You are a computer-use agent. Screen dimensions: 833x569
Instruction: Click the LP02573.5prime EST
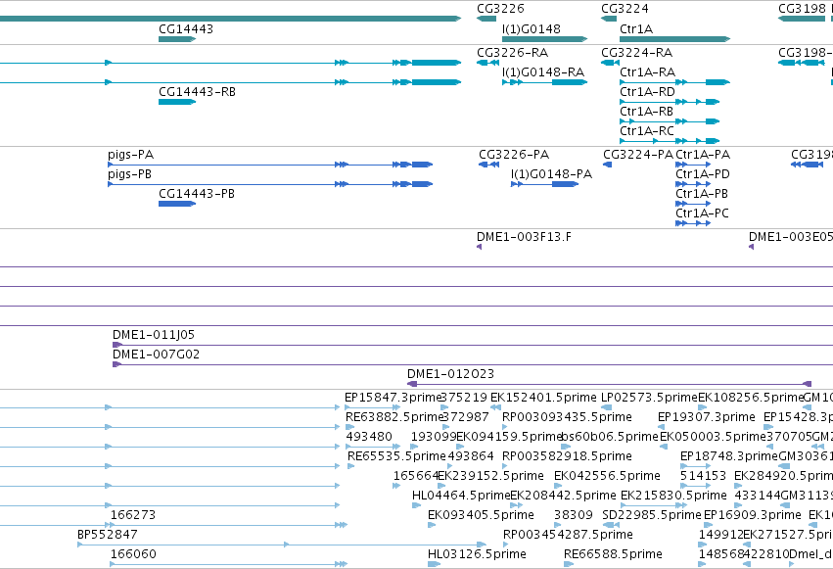[606, 407]
